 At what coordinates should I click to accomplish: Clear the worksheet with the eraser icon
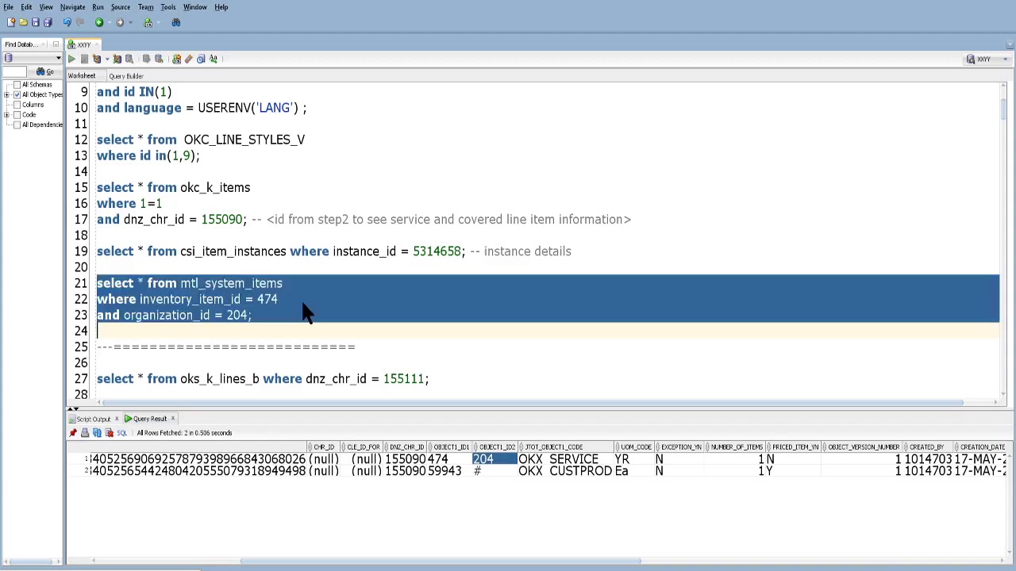tap(189, 59)
